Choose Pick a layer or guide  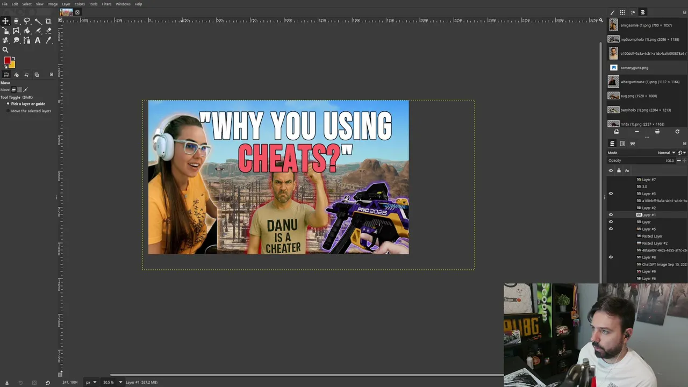click(x=26, y=104)
